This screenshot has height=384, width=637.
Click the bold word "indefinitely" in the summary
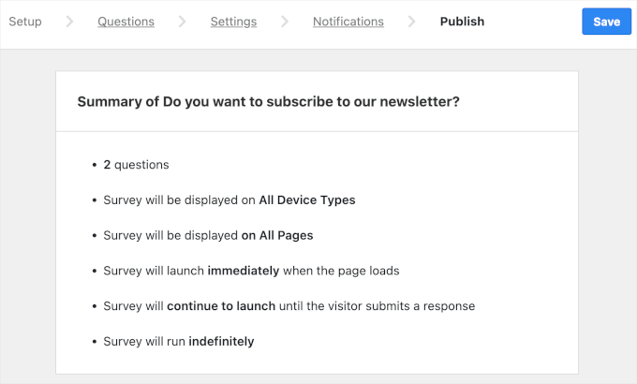pos(221,342)
